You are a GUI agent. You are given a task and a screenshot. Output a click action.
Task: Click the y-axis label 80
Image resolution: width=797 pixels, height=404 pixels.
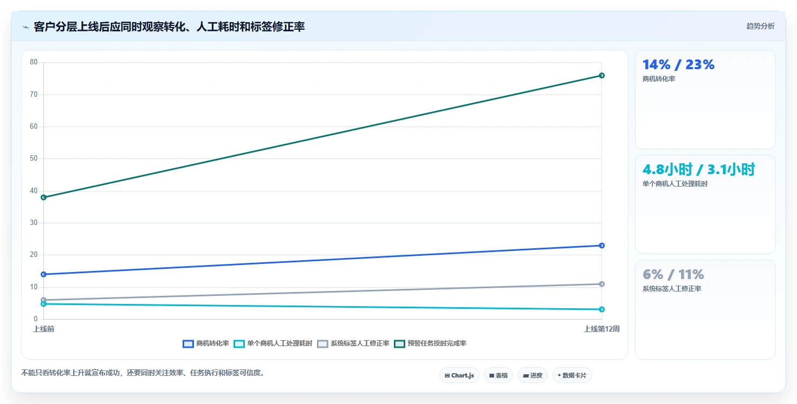(34, 62)
